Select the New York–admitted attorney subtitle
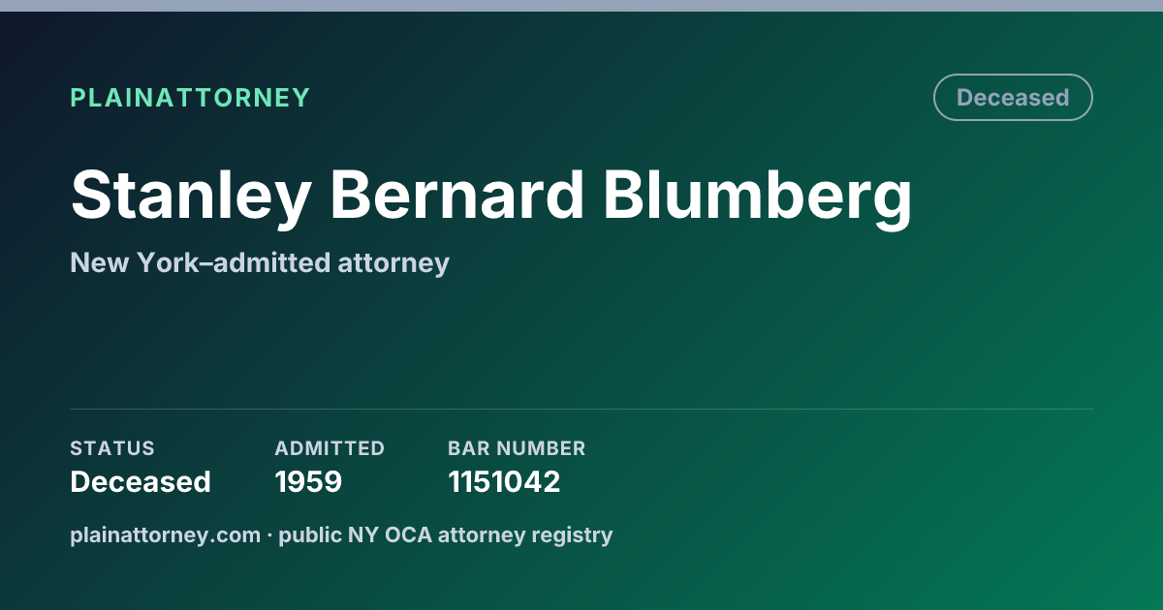1163x610 pixels. 260,262
